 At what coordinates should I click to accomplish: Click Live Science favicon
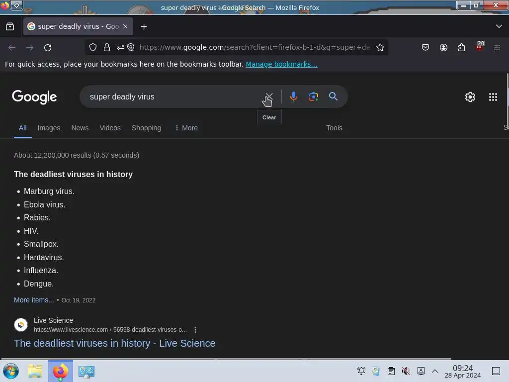pyautogui.click(x=21, y=325)
